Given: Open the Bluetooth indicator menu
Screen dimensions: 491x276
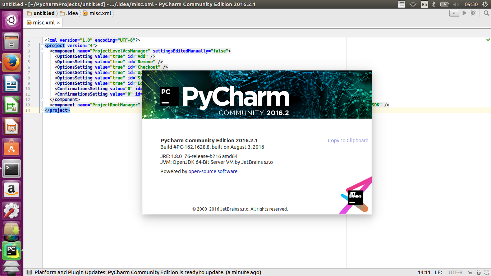Looking at the screenshot, I should 434,4.
